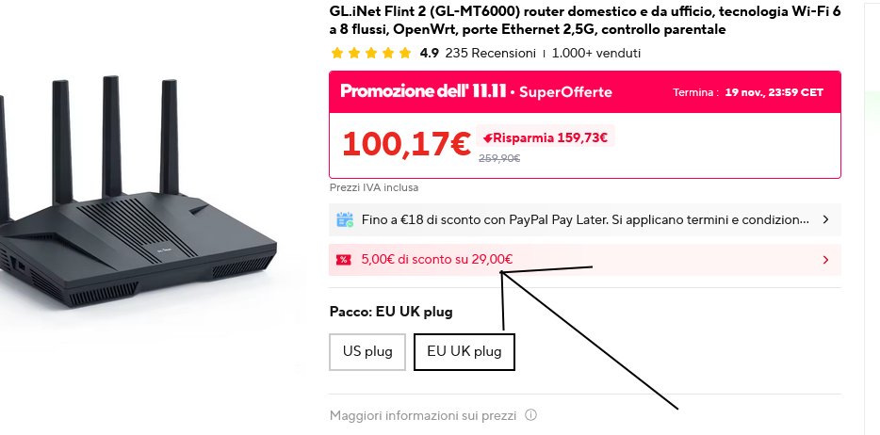Image resolution: width=880 pixels, height=435 pixels.
Task: Select the US plug option
Action: point(367,352)
